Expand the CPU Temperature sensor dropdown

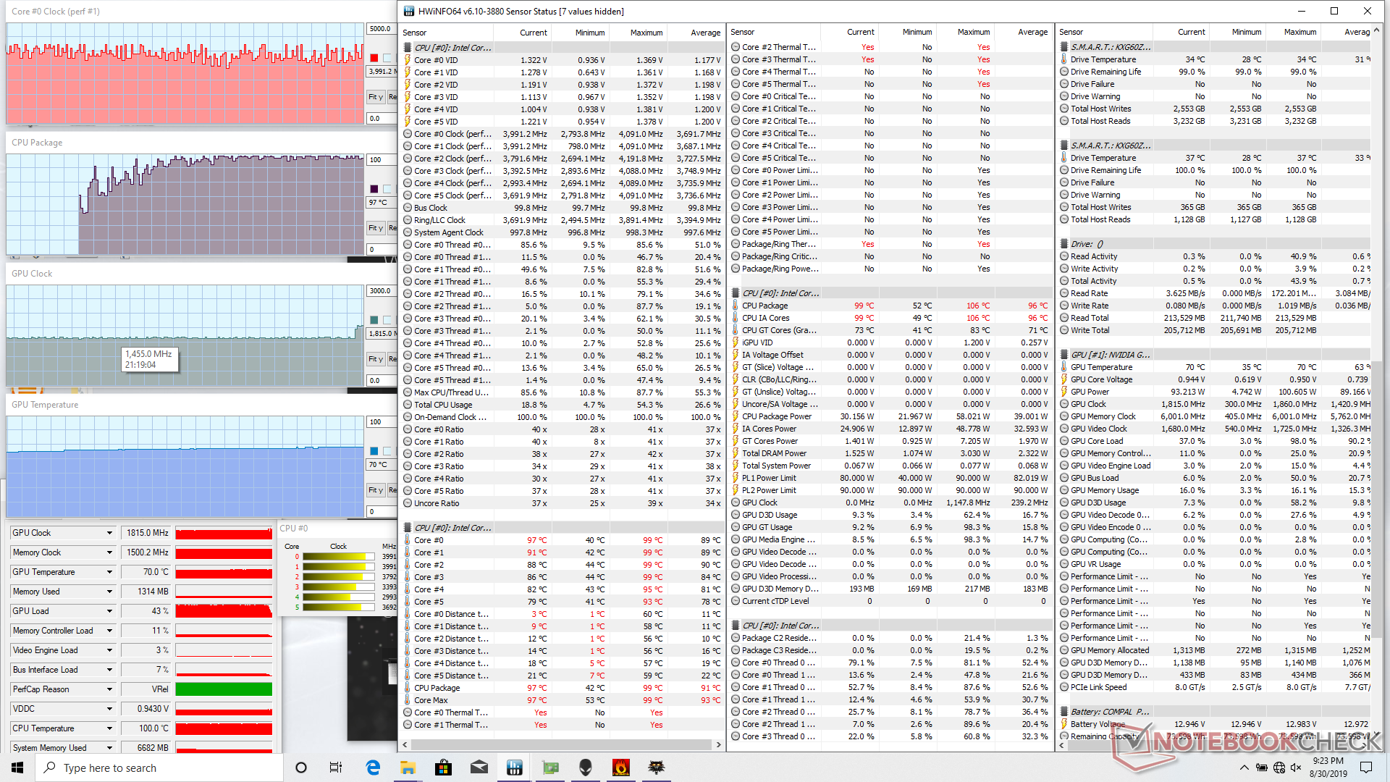click(110, 728)
